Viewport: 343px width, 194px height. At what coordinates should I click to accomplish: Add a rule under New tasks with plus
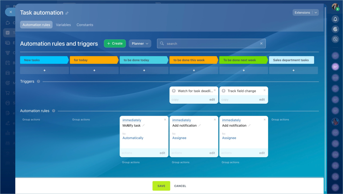pos(44,70)
